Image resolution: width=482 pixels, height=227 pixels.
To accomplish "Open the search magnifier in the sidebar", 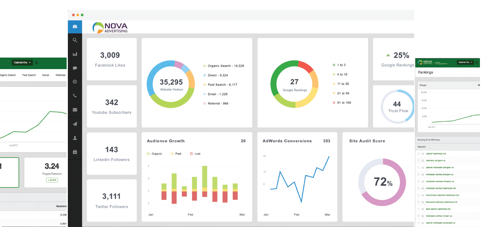I will pos(75,40).
